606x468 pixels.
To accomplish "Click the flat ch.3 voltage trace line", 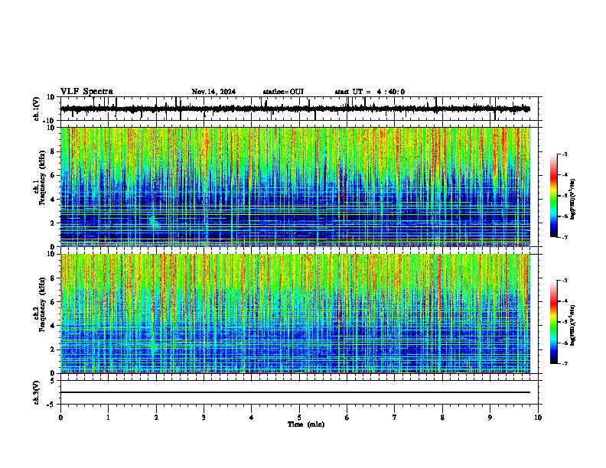I will pyautogui.click(x=295, y=392).
